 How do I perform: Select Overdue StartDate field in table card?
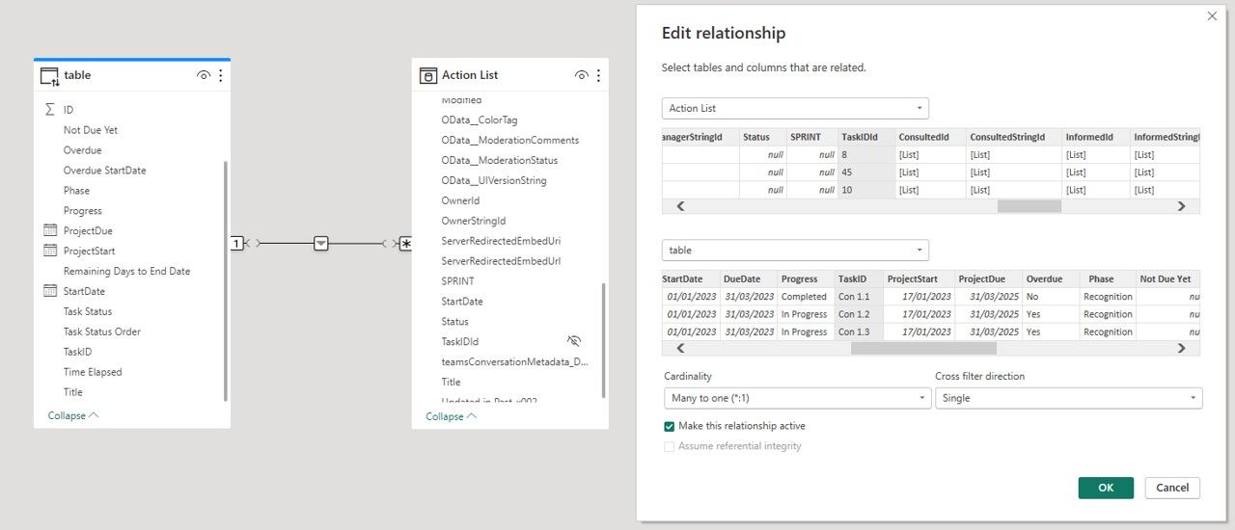[105, 171]
